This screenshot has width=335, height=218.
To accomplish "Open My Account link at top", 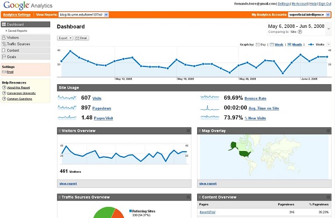I will pyautogui.click(x=300, y=4).
